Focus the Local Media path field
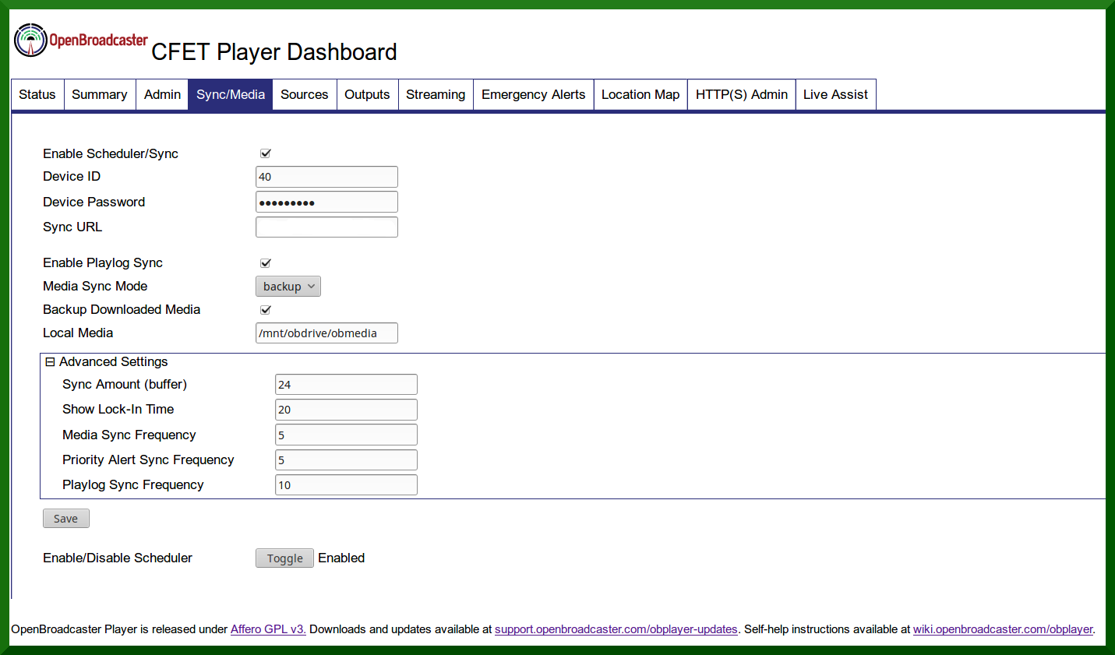The width and height of the screenshot is (1115, 655). point(326,333)
